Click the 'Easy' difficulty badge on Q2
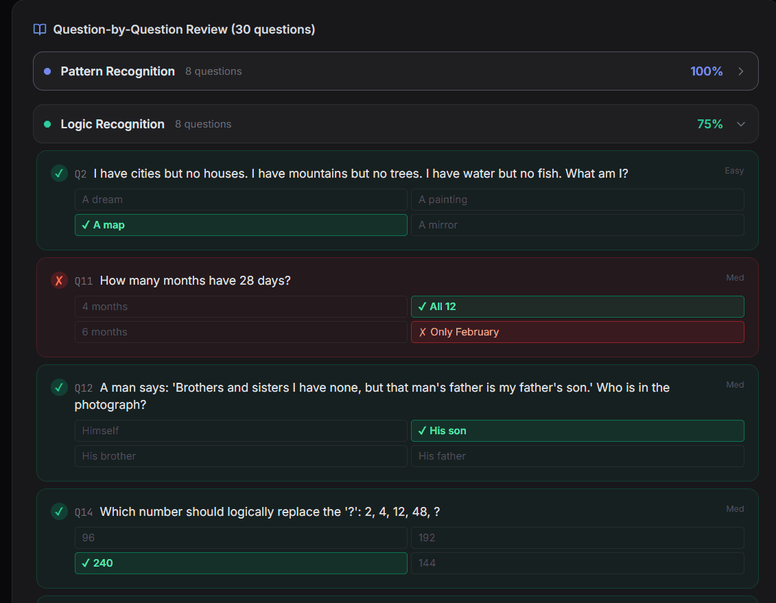The width and height of the screenshot is (776, 603). [733, 170]
